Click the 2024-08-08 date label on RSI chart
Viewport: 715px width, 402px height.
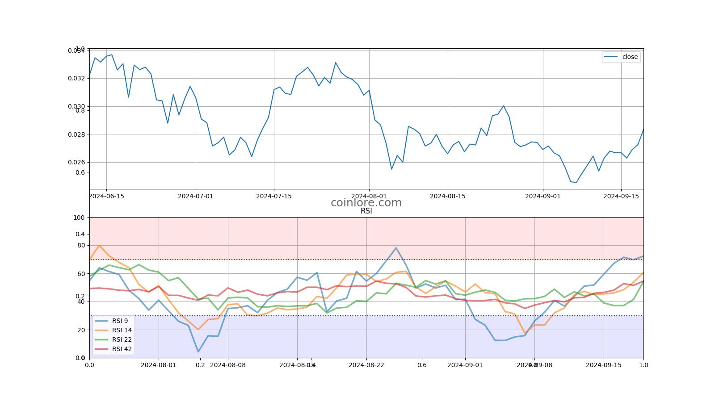tap(228, 365)
